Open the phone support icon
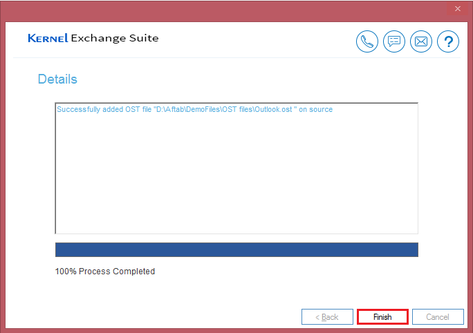 [367, 41]
